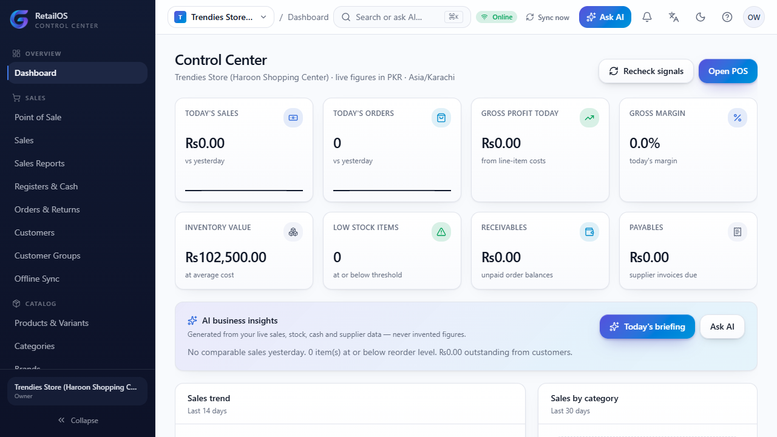Open the Sales menu item
This screenshot has width=777, height=437.
pyautogui.click(x=77, y=140)
